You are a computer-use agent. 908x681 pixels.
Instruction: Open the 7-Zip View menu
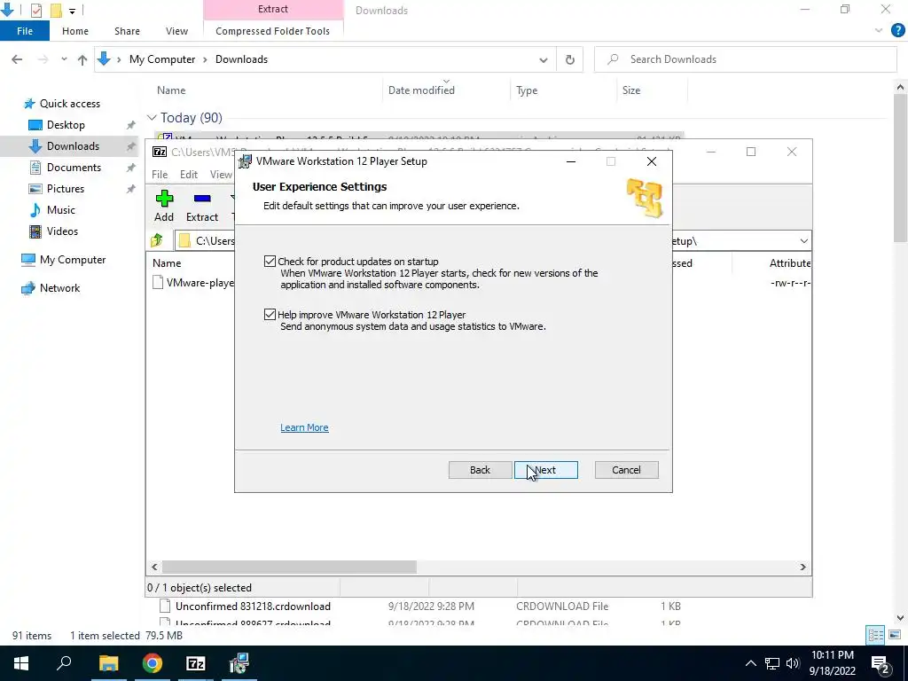221,175
